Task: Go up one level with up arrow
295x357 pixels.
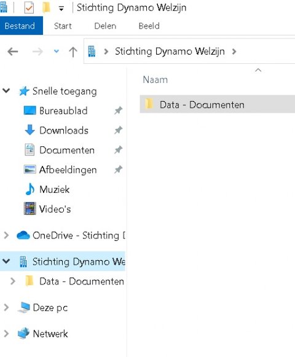Action: pyautogui.click(x=73, y=52)
